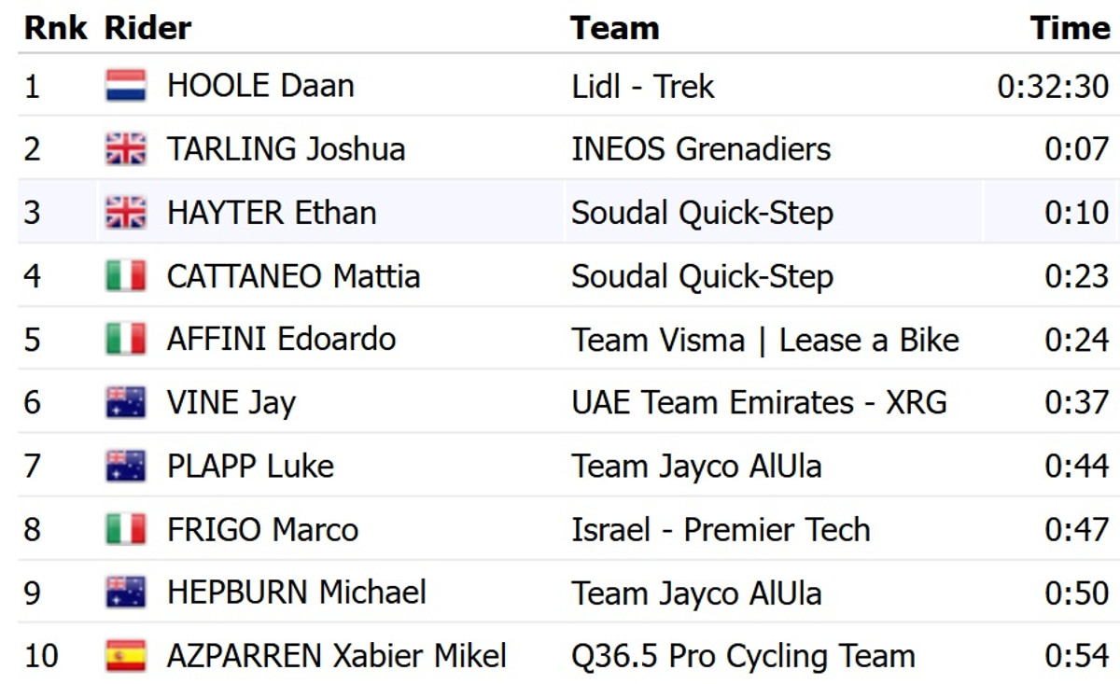
Task: Open rider HOOLE Daan's profile
Action: point(260,86)
